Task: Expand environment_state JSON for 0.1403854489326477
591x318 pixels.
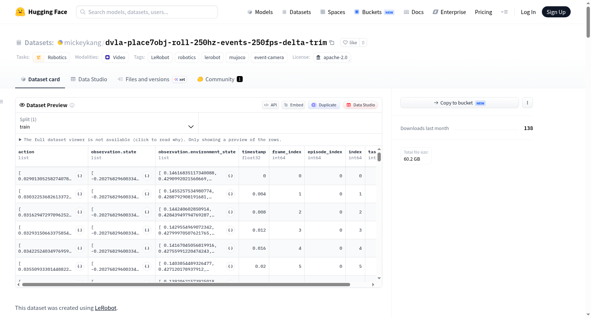Action: point(230,266)
